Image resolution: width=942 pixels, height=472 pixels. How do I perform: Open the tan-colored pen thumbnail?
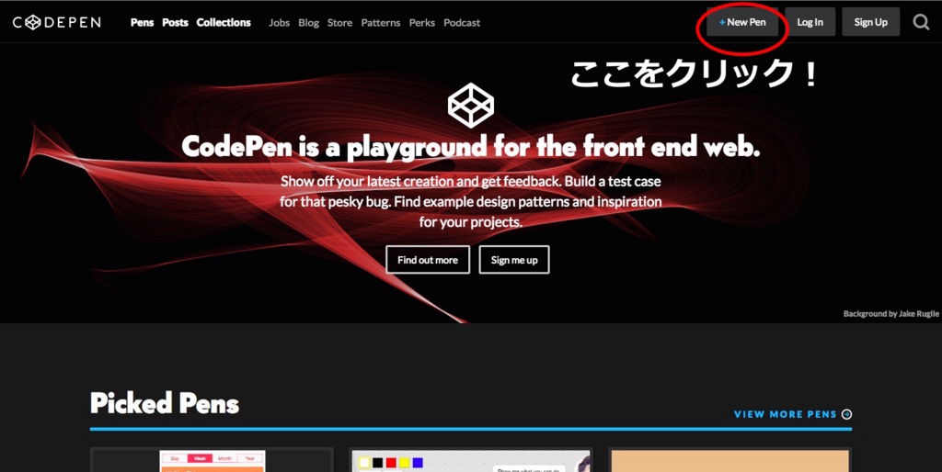pos(729,459)
